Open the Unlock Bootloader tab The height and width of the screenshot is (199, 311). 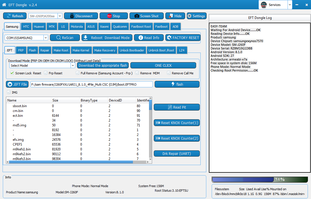coord(132,50)
